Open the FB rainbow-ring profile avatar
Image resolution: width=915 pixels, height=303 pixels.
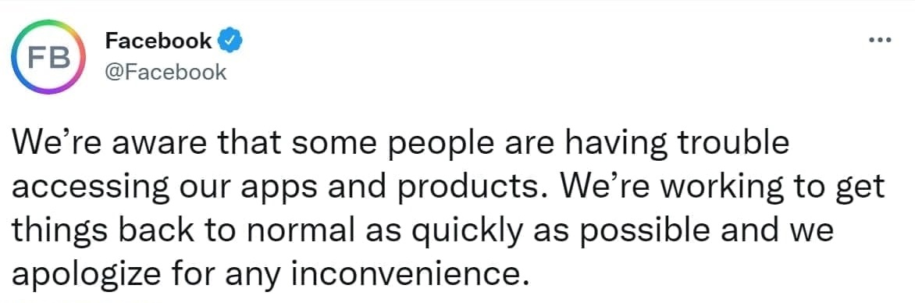(x=48, y=57)
